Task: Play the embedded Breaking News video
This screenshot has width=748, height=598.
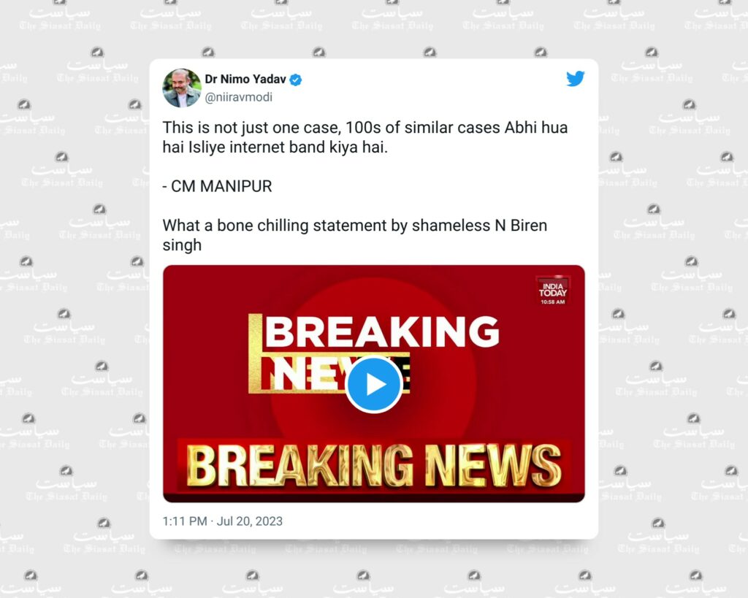Action: coord(373,384)
